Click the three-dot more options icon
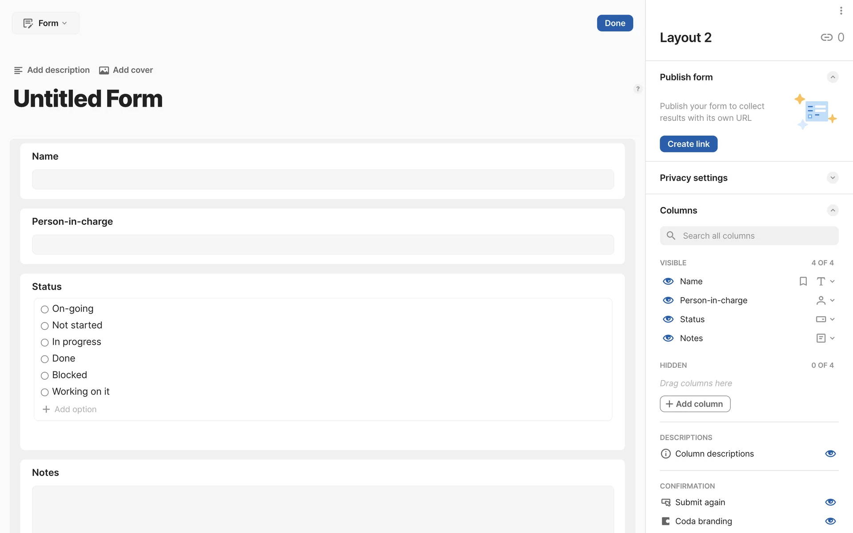This screenshot has height=533, width=853. point(841,11)
